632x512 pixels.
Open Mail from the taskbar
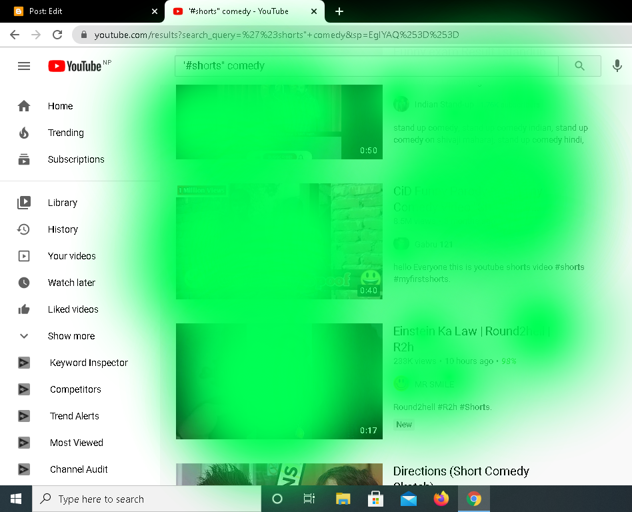pos(408,499)
